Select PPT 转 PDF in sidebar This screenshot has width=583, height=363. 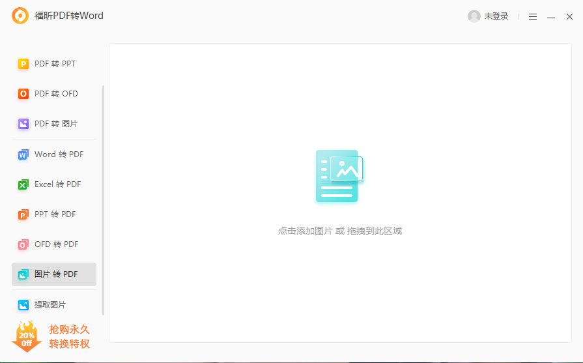pos(54,214)
